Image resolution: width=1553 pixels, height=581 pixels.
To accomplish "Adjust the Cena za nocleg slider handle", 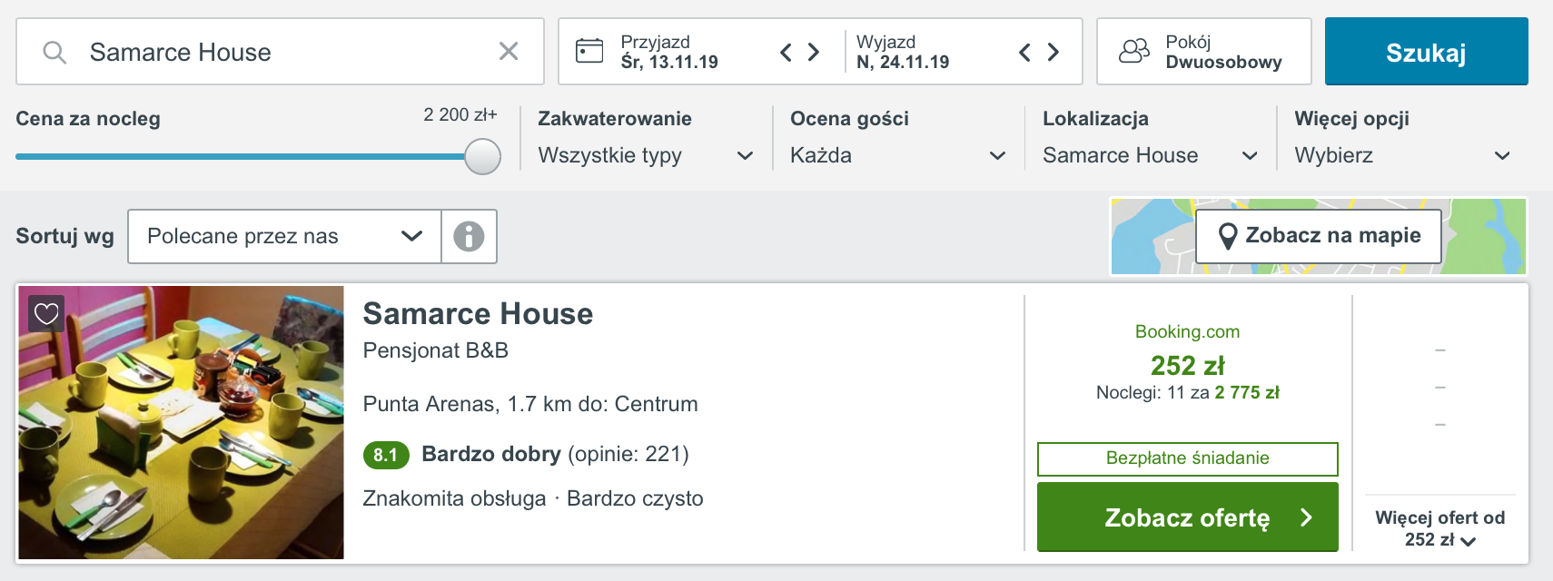I will [482, 156].
